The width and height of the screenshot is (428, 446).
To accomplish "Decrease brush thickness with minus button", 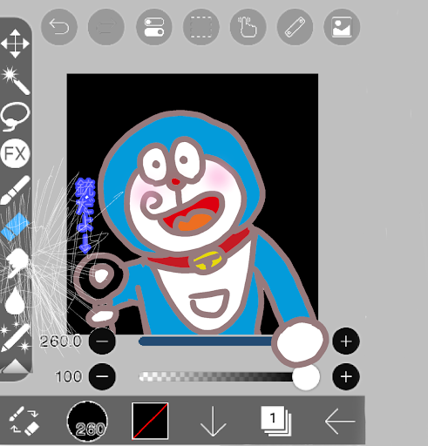I will click(x=102, y=341).
